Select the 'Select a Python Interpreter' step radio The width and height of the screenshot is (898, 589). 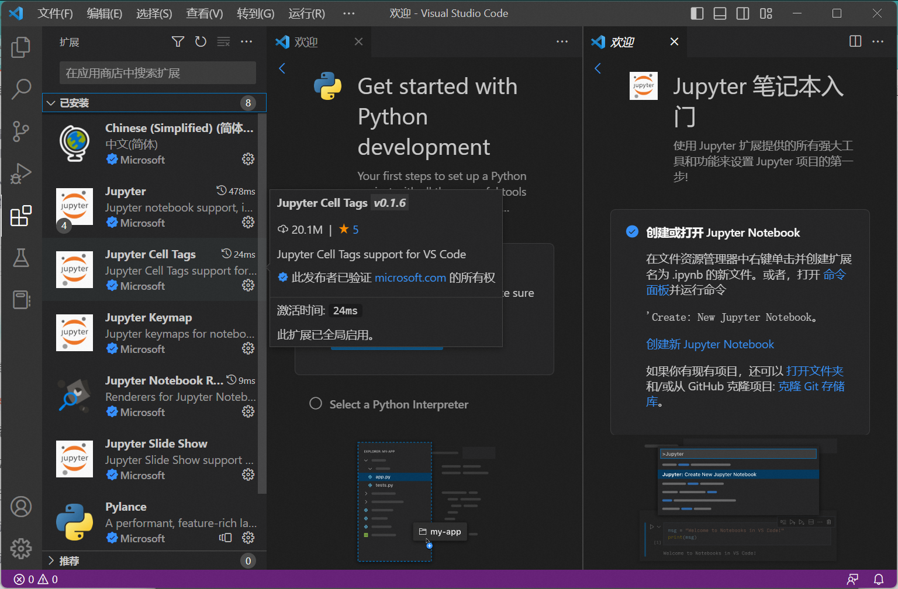(x=316, y=404)
